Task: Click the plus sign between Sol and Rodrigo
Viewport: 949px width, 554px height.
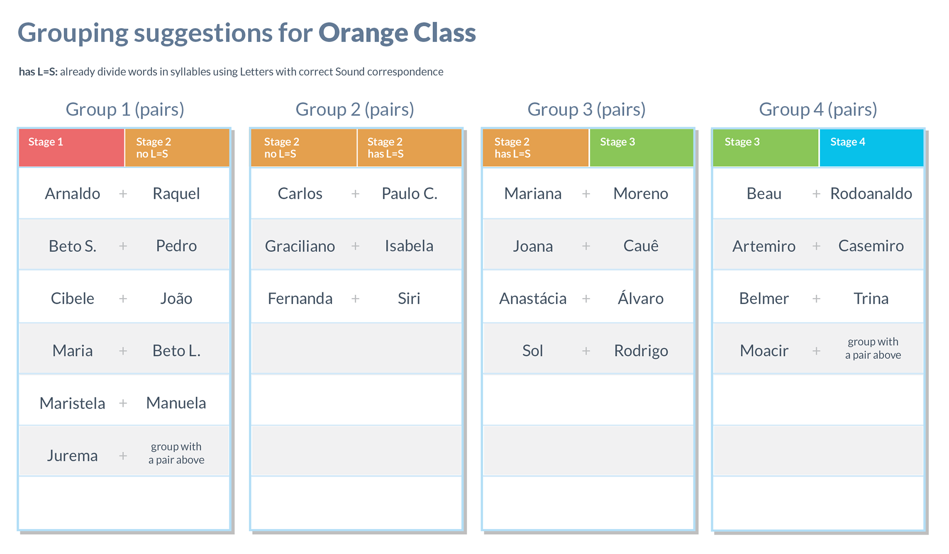Action: tap(586, 351)
